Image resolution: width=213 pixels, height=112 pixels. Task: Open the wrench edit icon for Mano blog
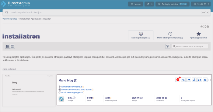[x=183, y=80]
